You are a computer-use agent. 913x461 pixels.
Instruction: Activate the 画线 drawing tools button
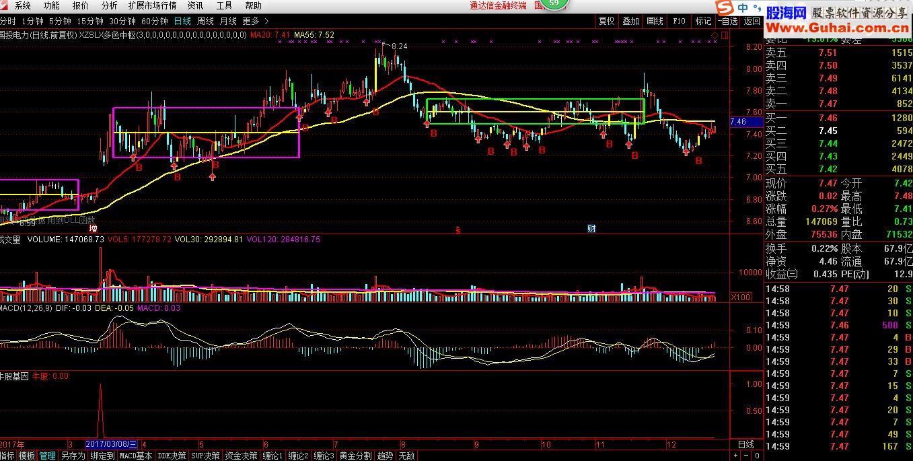tap(655, 21)
